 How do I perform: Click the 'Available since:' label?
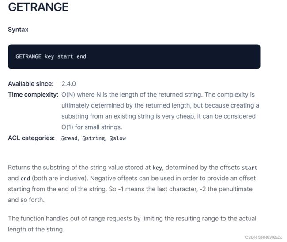click(31, 84)
